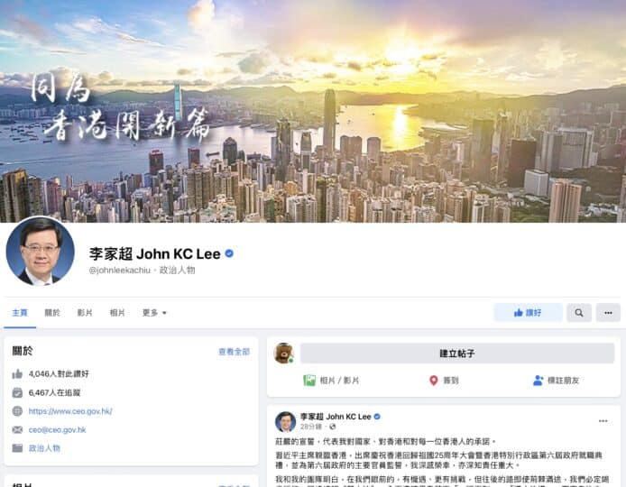Image resolution: width=626 pixels, height=487 pixels.
Task: Click the 建立帖子 create post field
Action: click(457, 354)
